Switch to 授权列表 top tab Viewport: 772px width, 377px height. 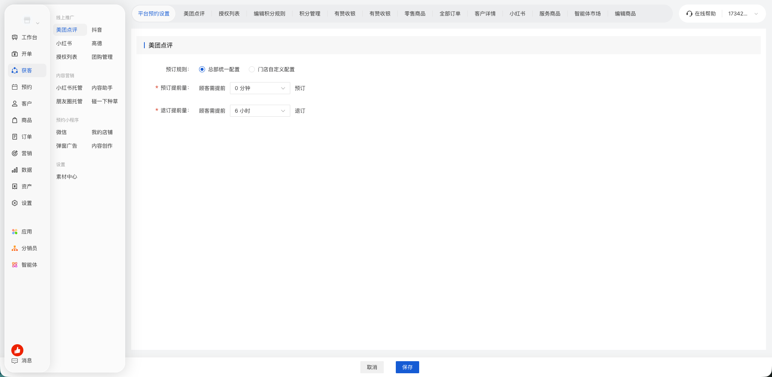pyautogui.click(x=229, y=14)
